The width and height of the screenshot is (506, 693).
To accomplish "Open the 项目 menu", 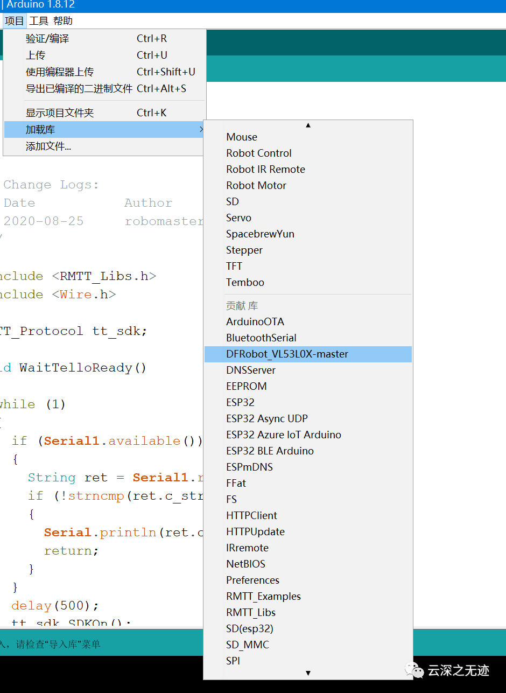I will (x=13, y=20).
